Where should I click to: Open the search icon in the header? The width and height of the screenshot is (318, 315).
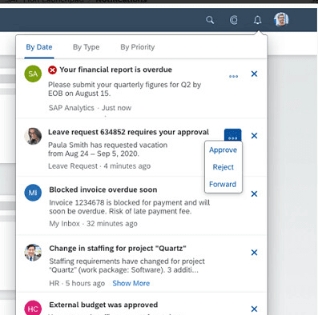[210, 20]
